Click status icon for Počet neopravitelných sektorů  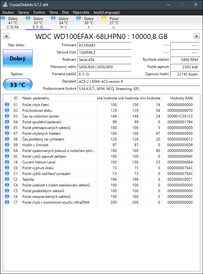click(x=7, y=196)
